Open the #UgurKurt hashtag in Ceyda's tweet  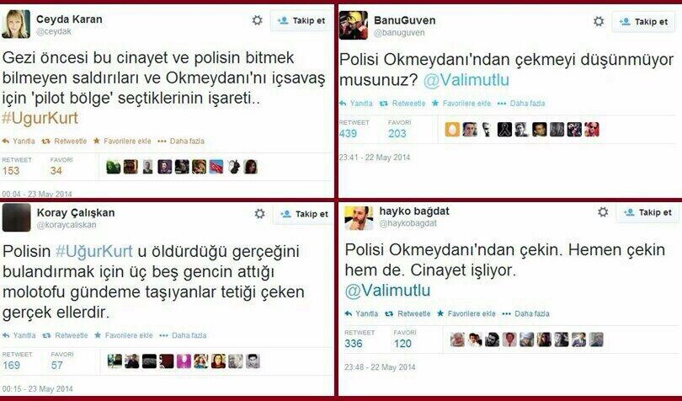40,118
